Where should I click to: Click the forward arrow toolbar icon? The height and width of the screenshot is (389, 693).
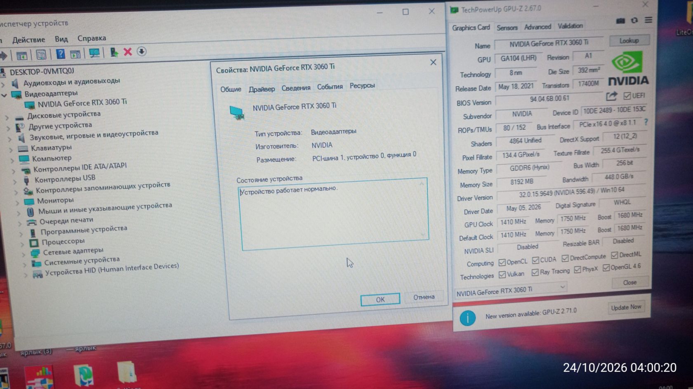pos(4,56)
